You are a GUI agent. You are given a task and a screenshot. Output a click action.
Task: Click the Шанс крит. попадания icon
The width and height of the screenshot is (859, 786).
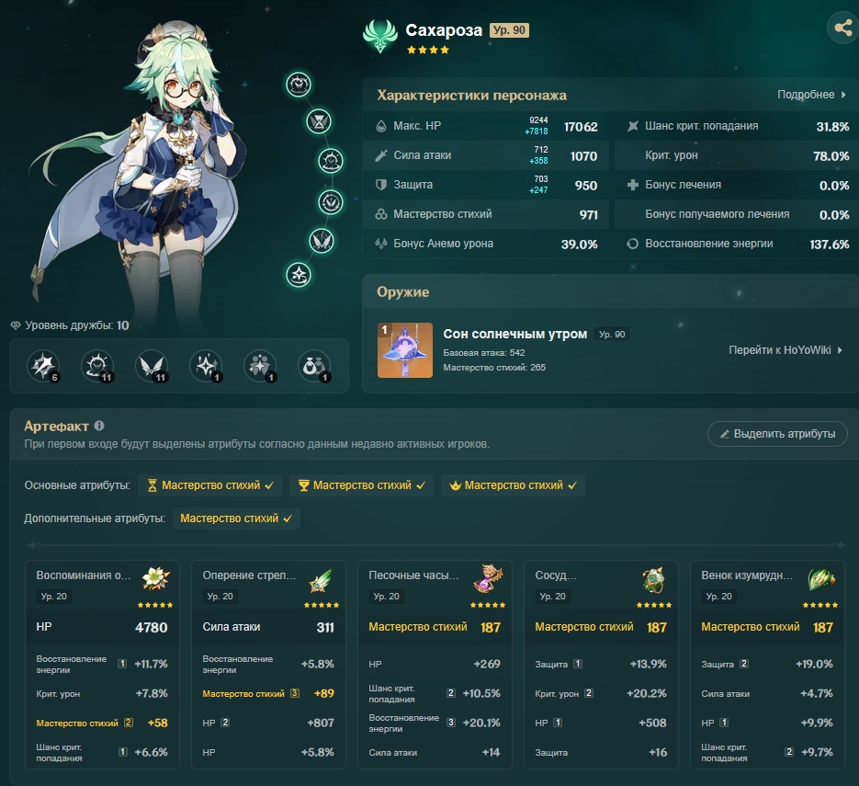(x=633, y=126)
